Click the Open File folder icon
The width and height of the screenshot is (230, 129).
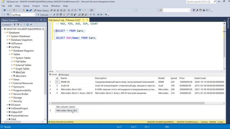click(x=24, y=10)
